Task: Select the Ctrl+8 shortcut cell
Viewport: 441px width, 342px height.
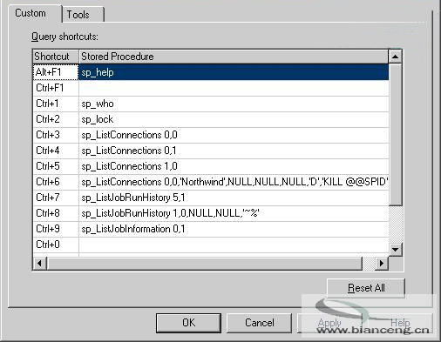Action: [56, 213]
